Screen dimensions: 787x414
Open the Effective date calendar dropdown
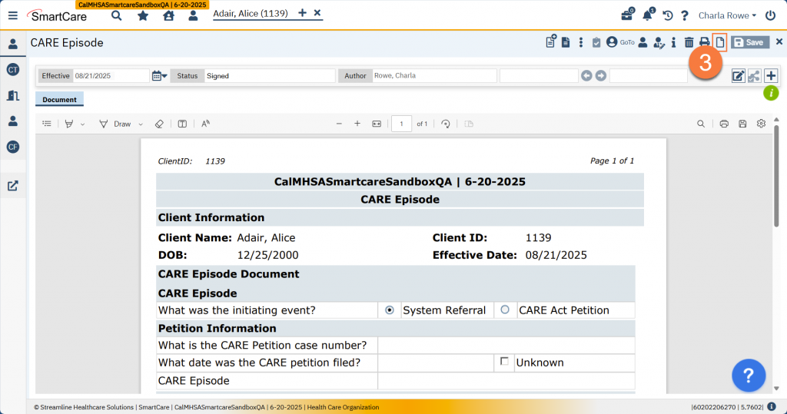coord(159,76)
